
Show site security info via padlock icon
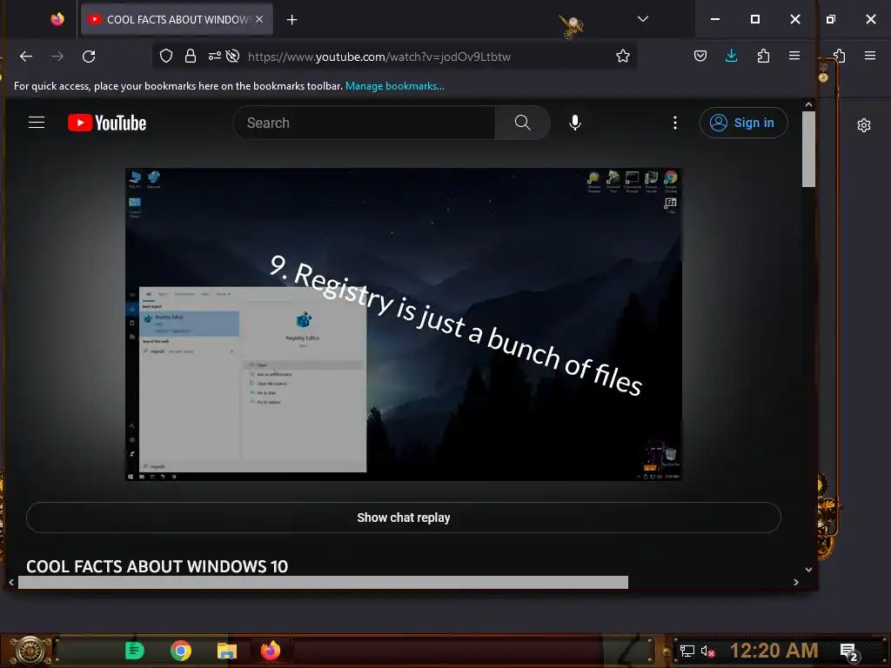click(x=191, y=57)
